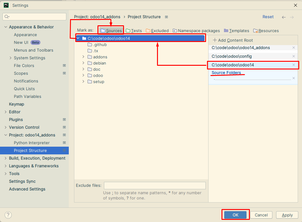Image resolution: width=302 pixels, height=222 pixels.
Task: Expand the Editor section
Action: (6, 112)
